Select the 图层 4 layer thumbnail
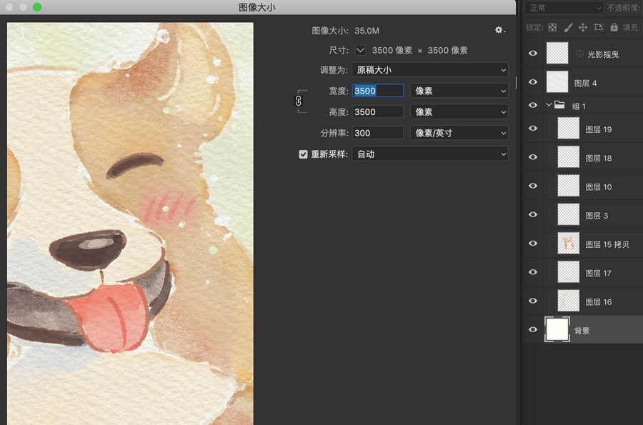The width and height of the screenshot is (643, 425). coord(557,81)
